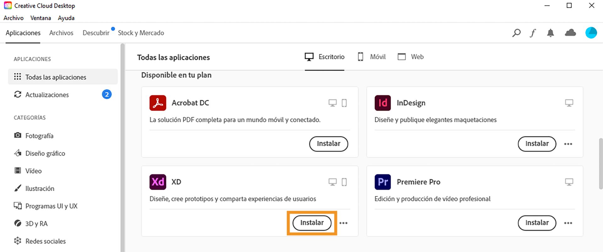Click the XD app icon

pos(158,182)
